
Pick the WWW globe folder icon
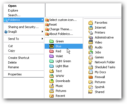click(52, 76)
